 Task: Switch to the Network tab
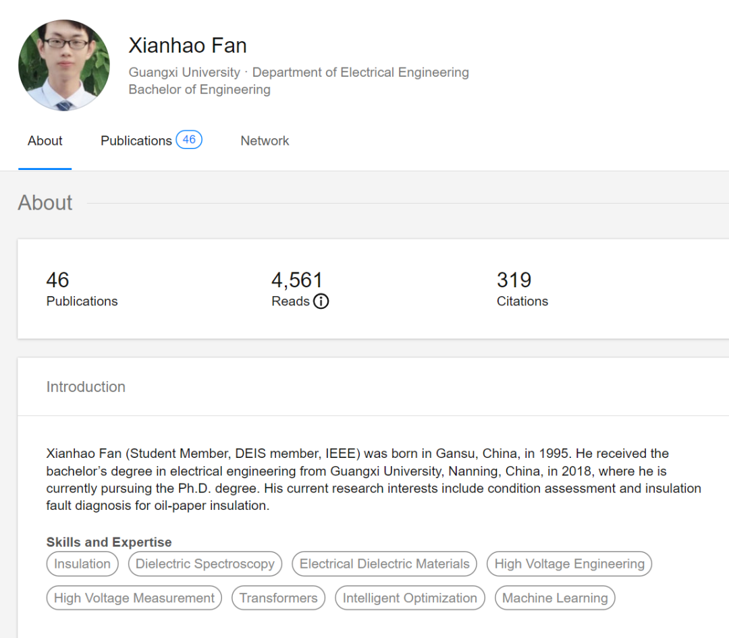click(x=265, y=141)
